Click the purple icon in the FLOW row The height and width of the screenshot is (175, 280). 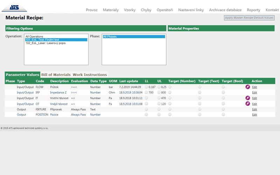pyautogui.click(x=248, y=87)
